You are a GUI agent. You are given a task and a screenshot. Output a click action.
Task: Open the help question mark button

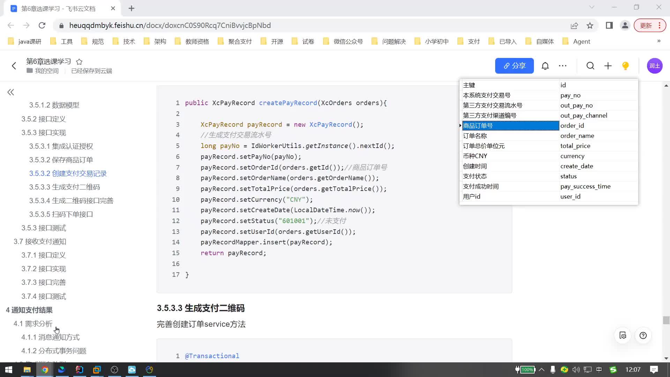click(643, 335)
